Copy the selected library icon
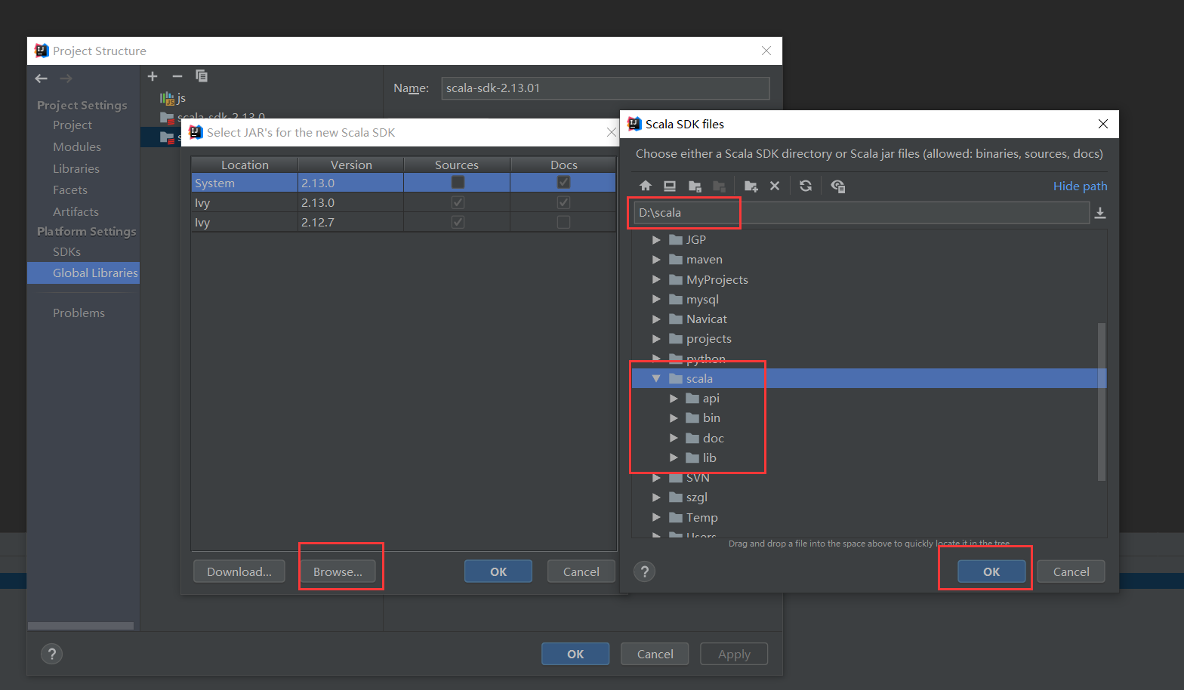This screenshot has height=690, width=1184. click(202, 75)
